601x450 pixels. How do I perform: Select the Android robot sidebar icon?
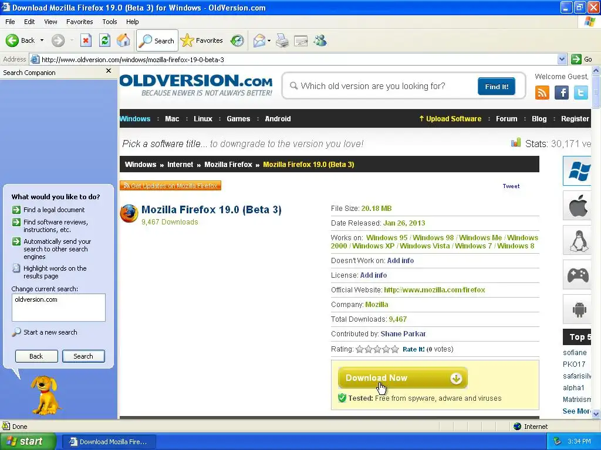[578, 309]
